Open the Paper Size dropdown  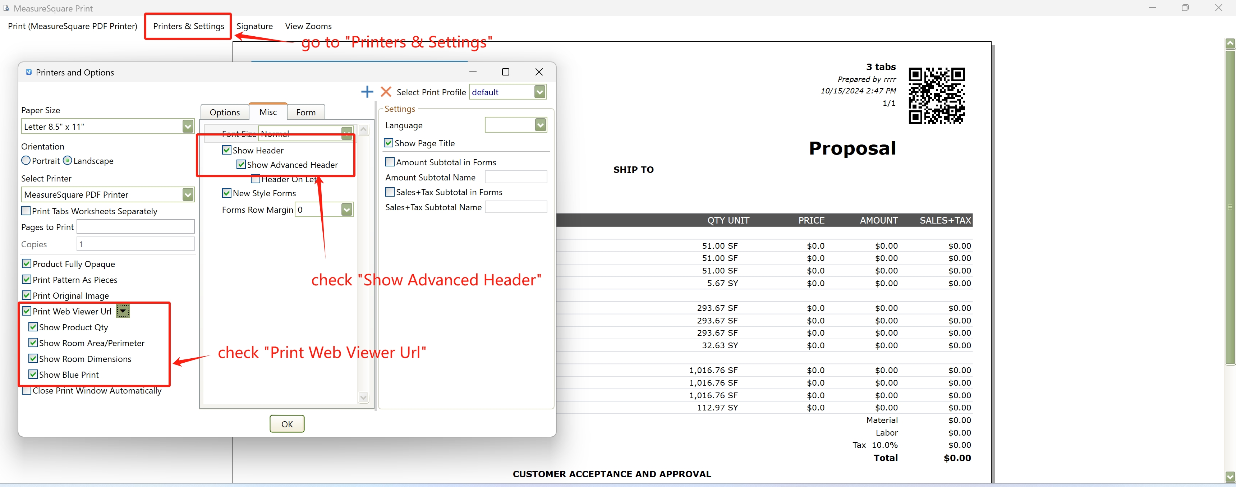click(x=188, y=127)
